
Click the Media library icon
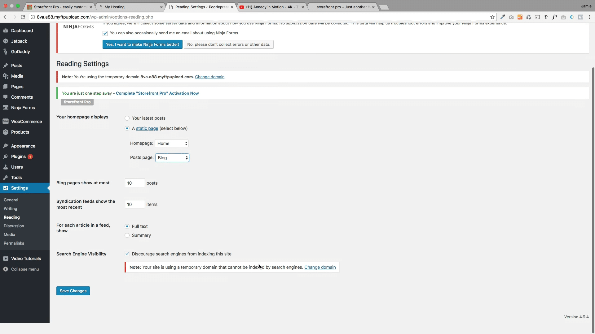(6, 76)
